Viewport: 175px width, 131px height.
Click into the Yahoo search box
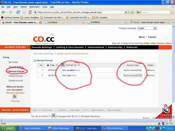coord(156,12)
